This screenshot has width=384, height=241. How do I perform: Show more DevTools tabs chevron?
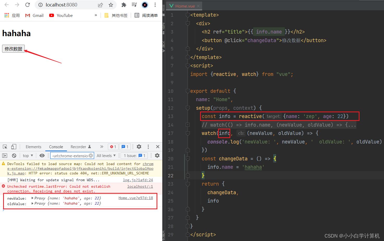coord(102,147)
